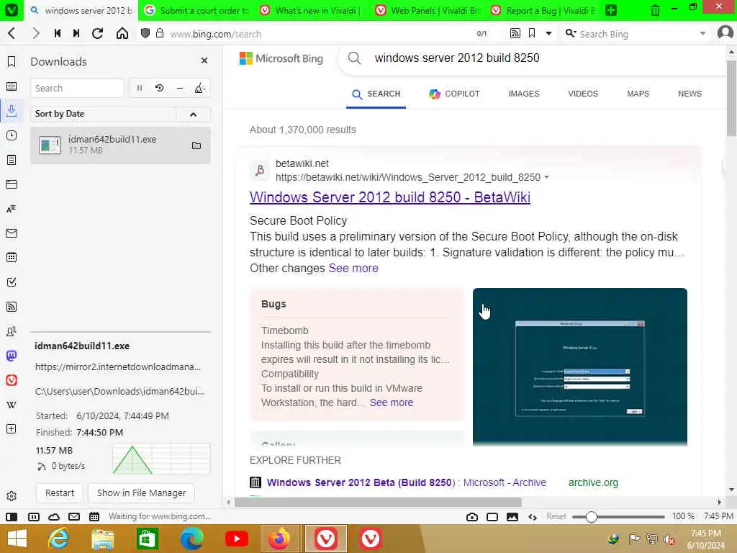The width and height of the screenshot is (737, 553).
Task: Click the Rewind history button
Action: (58, 33)
